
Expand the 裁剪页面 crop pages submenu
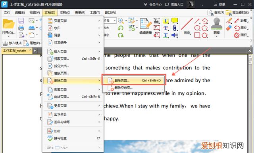73,89
